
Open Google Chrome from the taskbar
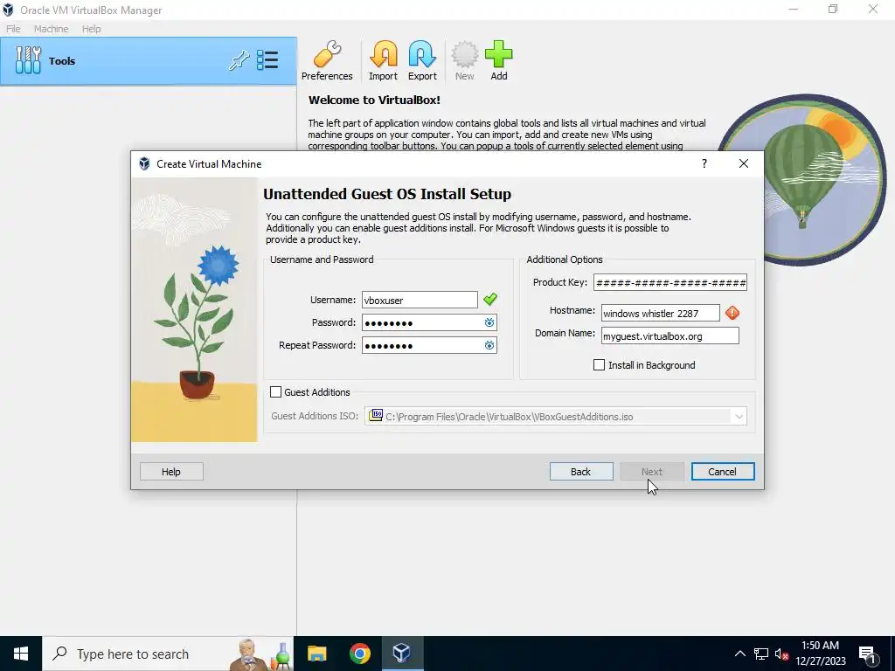pos(359,654)
